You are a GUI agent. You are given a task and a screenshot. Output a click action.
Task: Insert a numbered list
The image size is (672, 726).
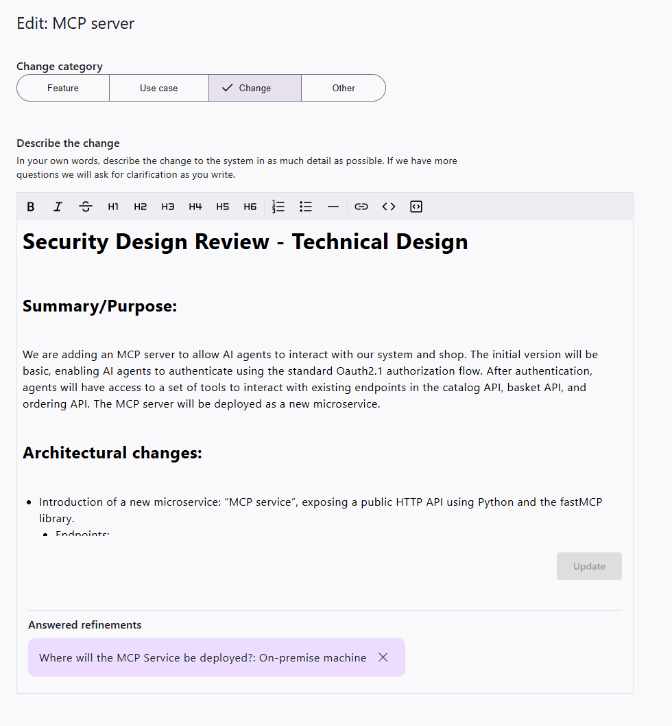pos(278,207)
